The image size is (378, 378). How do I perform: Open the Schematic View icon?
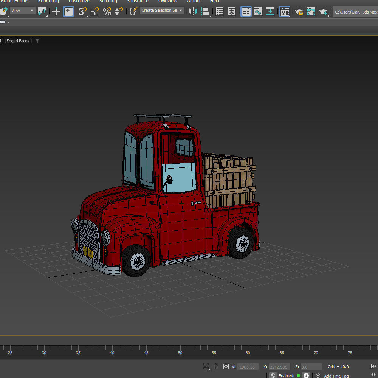(270, 11)
